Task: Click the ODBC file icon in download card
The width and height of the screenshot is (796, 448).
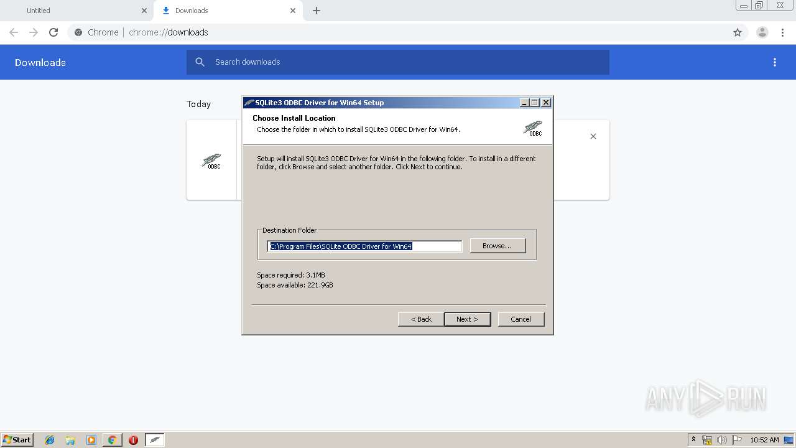Action: (211, 161)
